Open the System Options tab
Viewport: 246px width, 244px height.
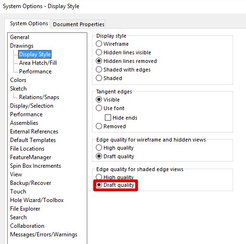(29, 23)
